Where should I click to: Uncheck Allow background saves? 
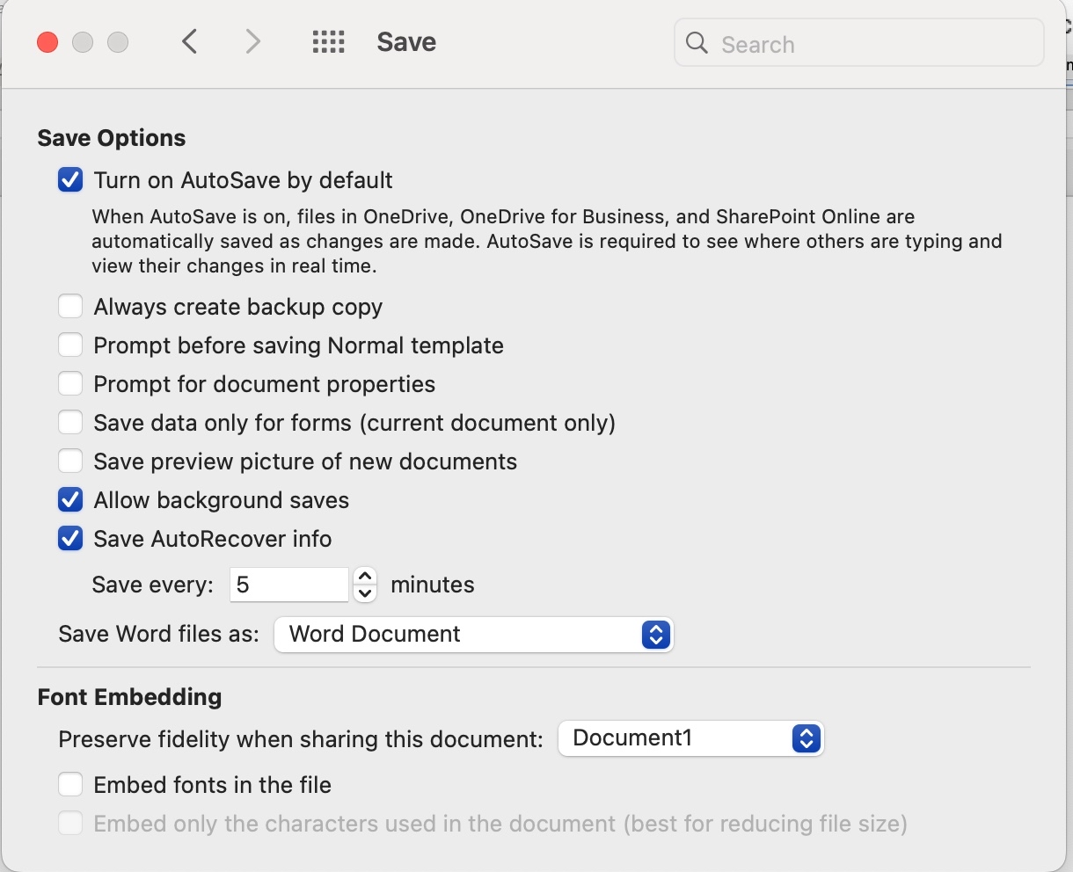point(70,499)
